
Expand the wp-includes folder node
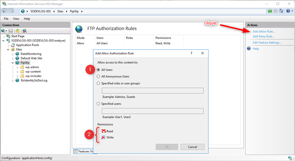point(17,76)
